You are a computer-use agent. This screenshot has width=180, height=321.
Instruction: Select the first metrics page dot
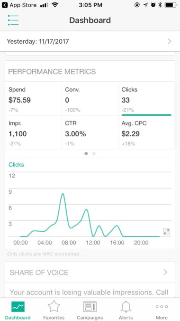(86, 153)
